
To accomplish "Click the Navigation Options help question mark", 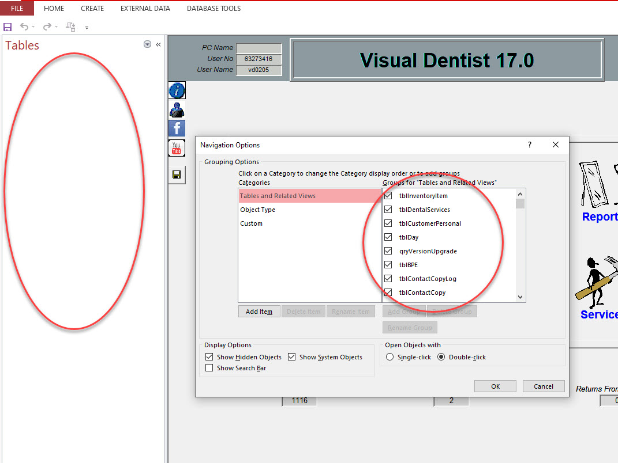I will 530,145.
